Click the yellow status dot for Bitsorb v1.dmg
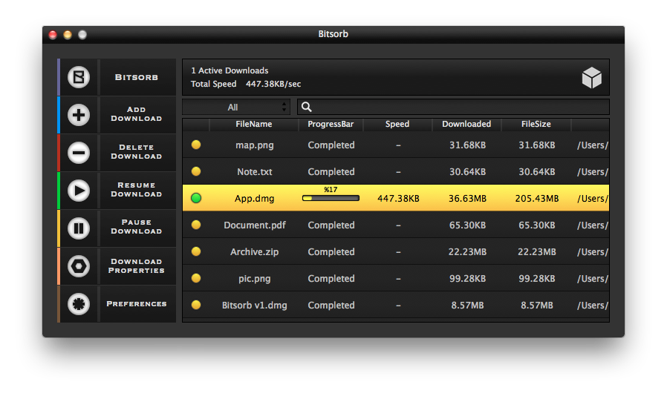 pyautogui.click(x=196, y=305)
